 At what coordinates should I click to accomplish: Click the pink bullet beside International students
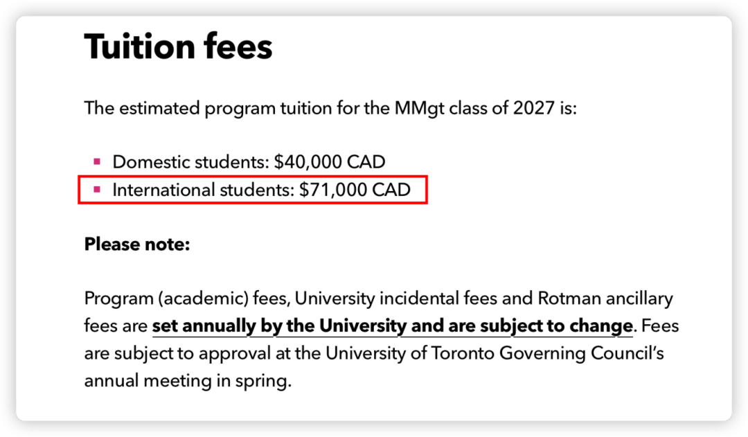97,189
